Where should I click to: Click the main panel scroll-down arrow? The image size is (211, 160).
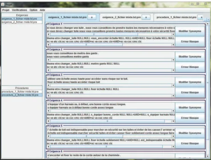pos(208,156)
